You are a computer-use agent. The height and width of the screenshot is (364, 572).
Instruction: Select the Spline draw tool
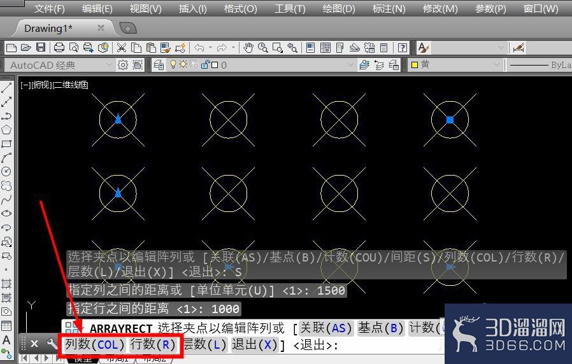6,200
